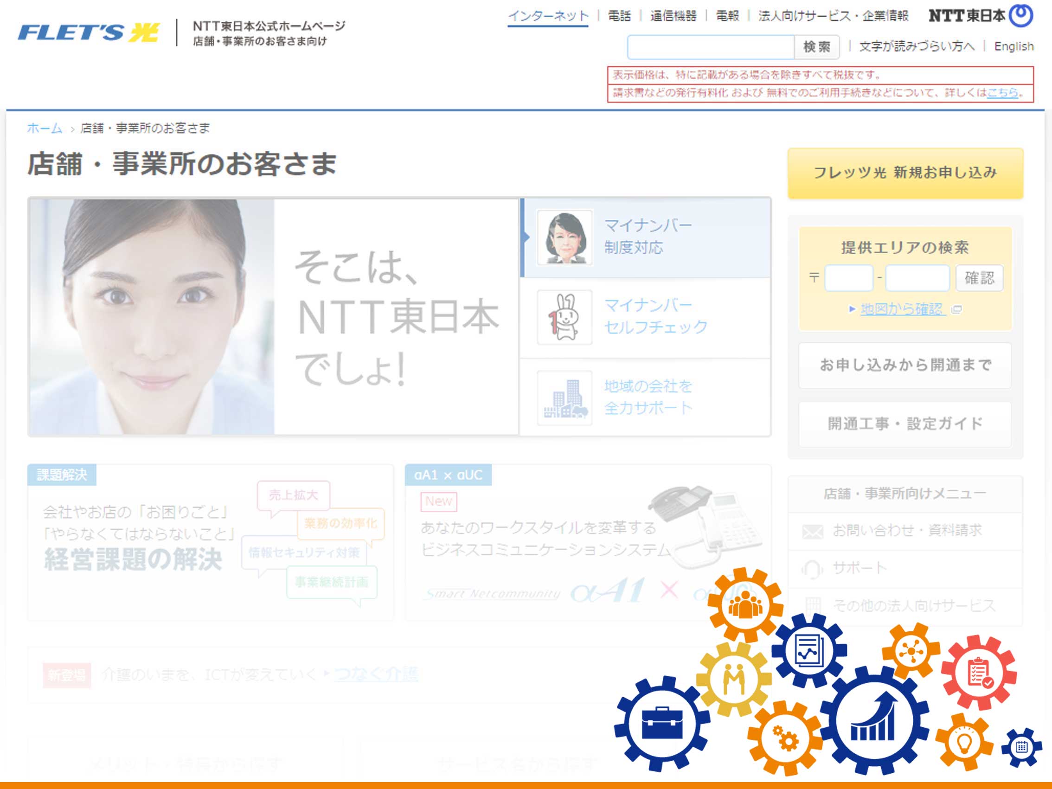Screen dimensions: 1052x789
Task: Click the headset icon next to サポート
Action: tap(812, 568)
